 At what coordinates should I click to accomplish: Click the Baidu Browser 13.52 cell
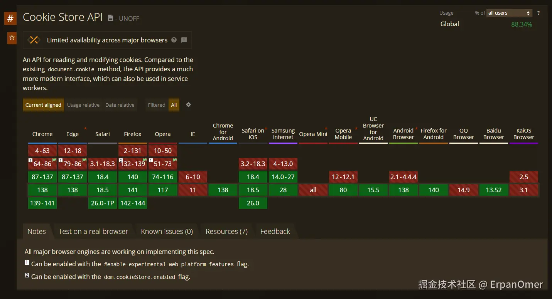coord(494,190)
